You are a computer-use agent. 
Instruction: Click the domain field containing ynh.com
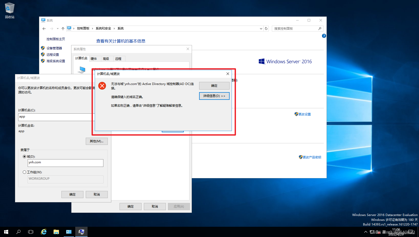tap(66, 163)
